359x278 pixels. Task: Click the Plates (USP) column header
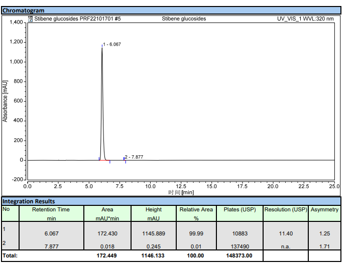(x=238, y=209)
